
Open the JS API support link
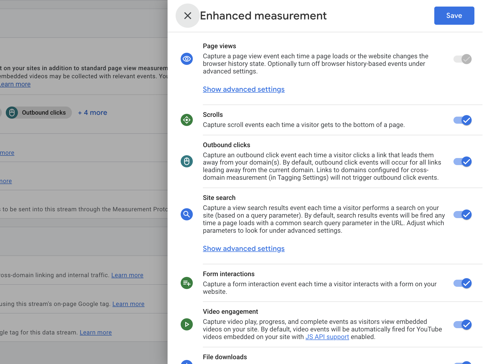pos(327,337)
